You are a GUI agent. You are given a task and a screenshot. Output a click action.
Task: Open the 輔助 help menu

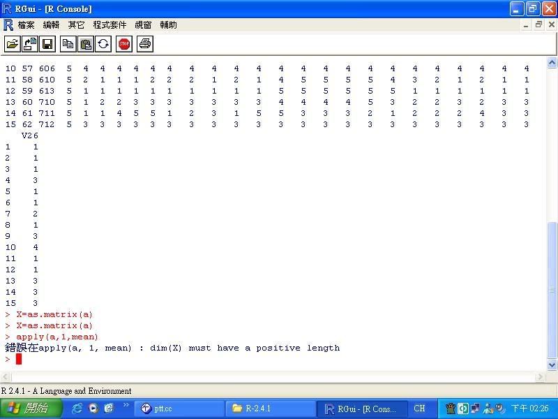pos(168,25)
